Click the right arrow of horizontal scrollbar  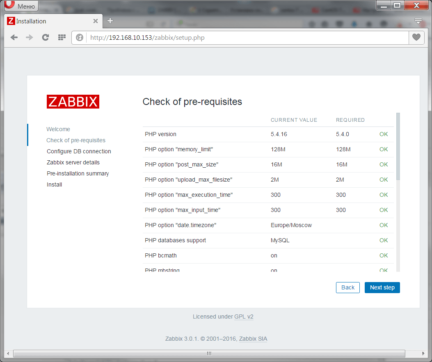pyautogui.click(x=425, y=353)
